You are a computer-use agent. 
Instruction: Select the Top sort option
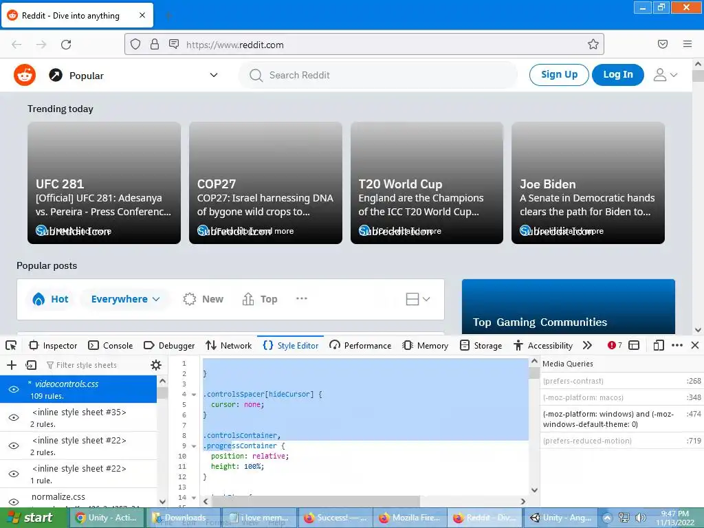coord(260,299)
